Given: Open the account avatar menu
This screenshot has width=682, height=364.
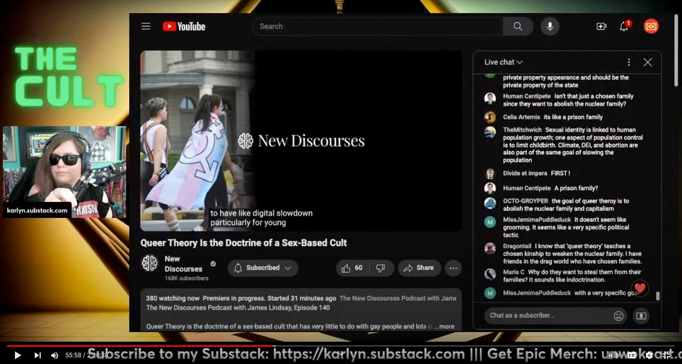Looking at the screenshot, I should click(x=651, y=26).
